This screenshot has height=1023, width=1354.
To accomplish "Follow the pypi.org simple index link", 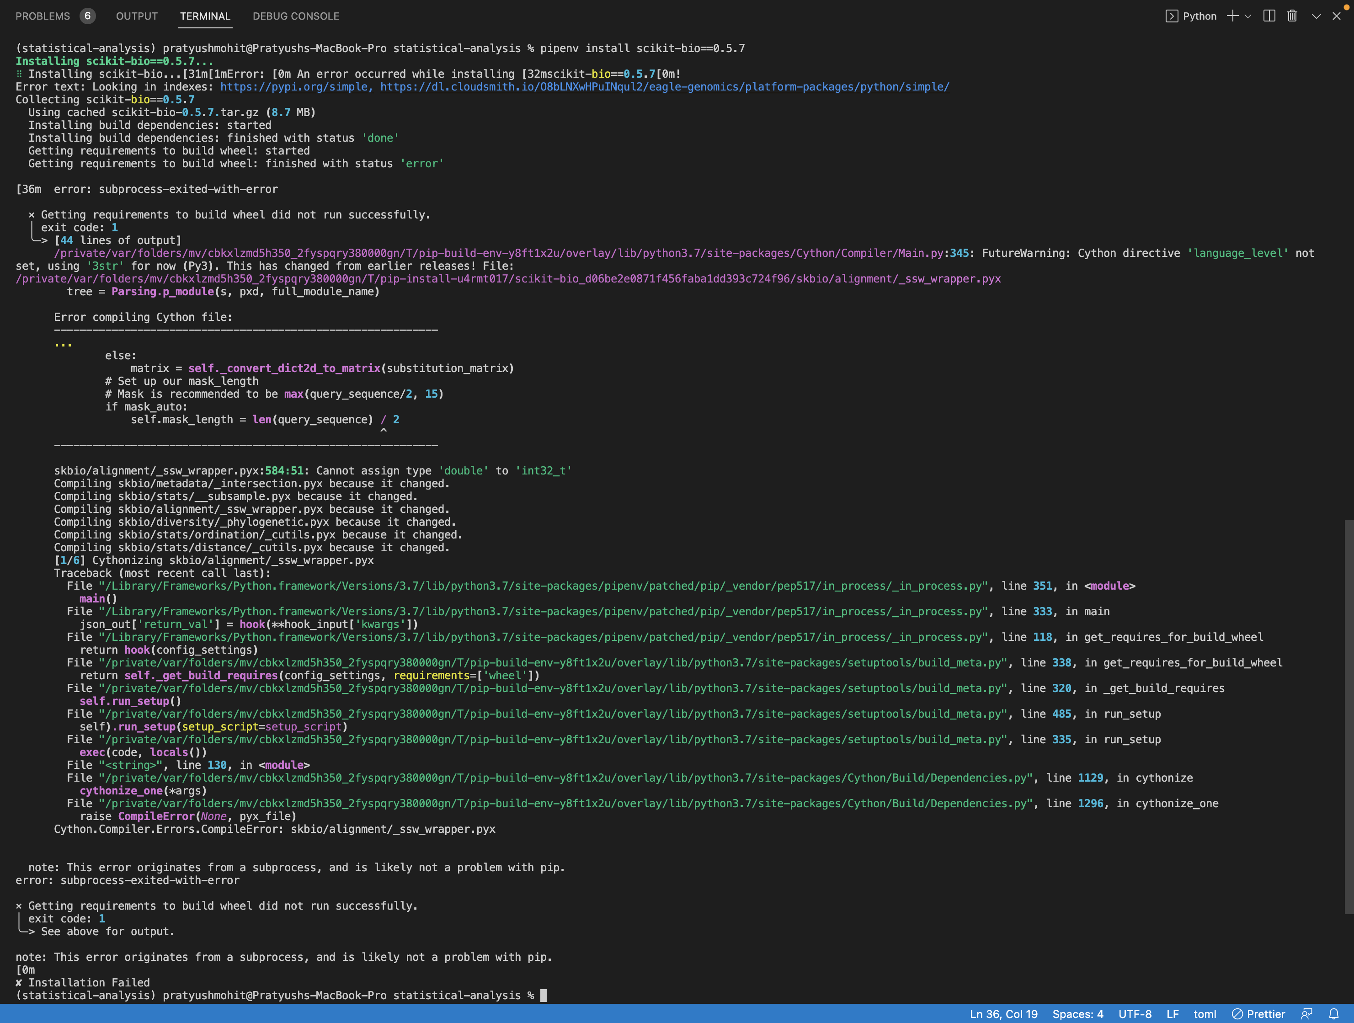I will (x=296, y=87).
